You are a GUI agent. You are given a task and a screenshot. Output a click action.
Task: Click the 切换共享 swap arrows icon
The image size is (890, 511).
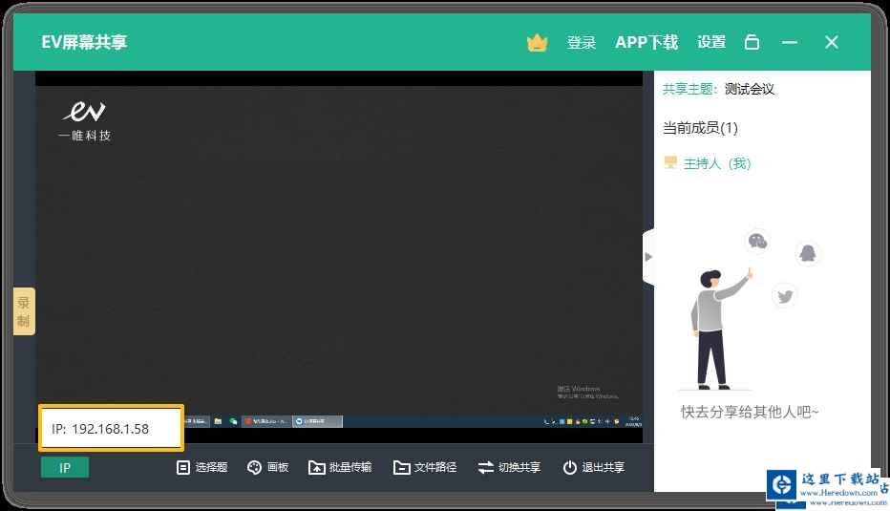coord(485,467)
